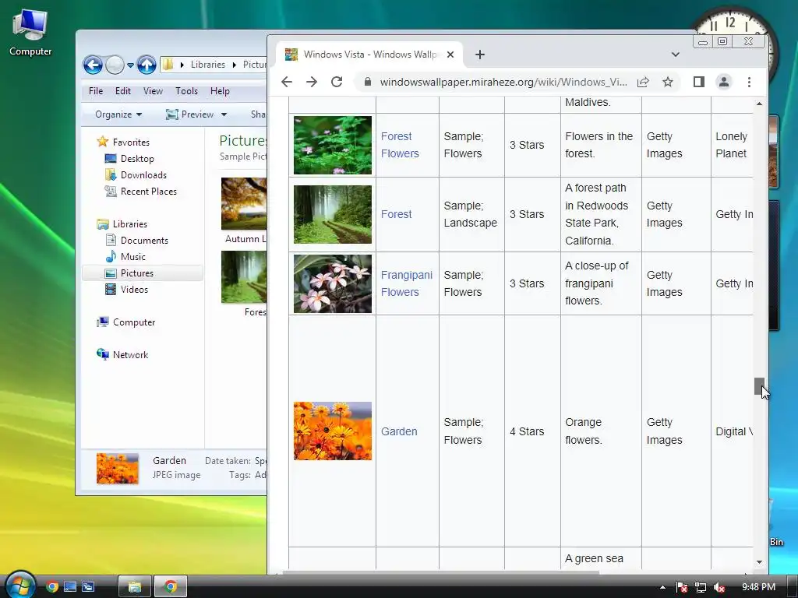Viewport: 798px width, 598px height.
Task: Select Favorites in navigation pane
Action: click(x=131, y=142)
